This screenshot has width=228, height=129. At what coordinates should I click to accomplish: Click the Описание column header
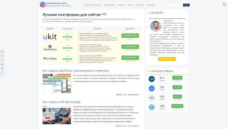pyautogui.click(x=97, y=29)
